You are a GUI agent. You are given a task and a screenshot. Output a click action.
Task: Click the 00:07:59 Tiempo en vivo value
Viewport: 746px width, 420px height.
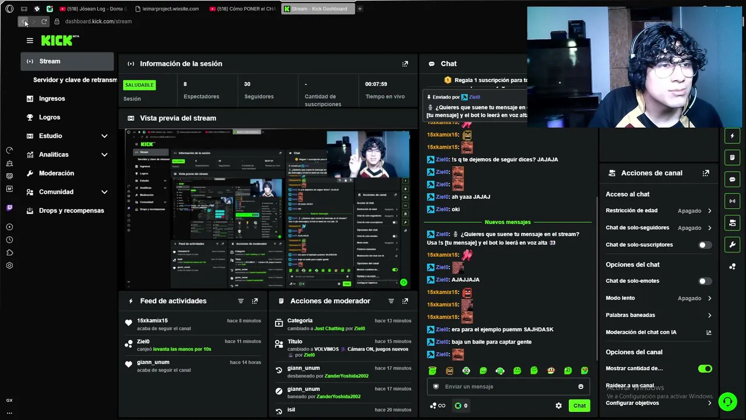click(x=376, y=84)
